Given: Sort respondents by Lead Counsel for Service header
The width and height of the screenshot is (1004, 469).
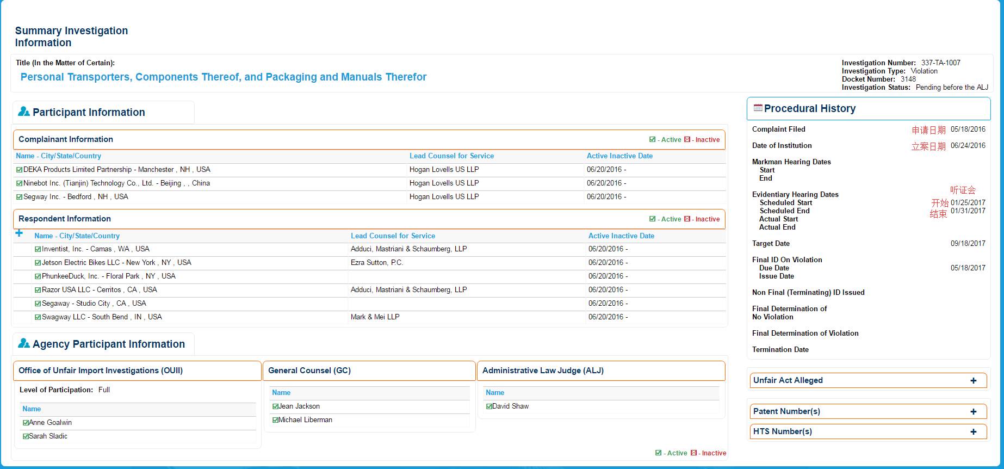Looking at the screenshot, I should pyautogui.click(x=393, y=236).
